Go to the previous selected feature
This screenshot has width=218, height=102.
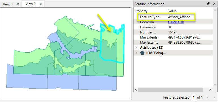pyautogui.click(x=208, y=97)
